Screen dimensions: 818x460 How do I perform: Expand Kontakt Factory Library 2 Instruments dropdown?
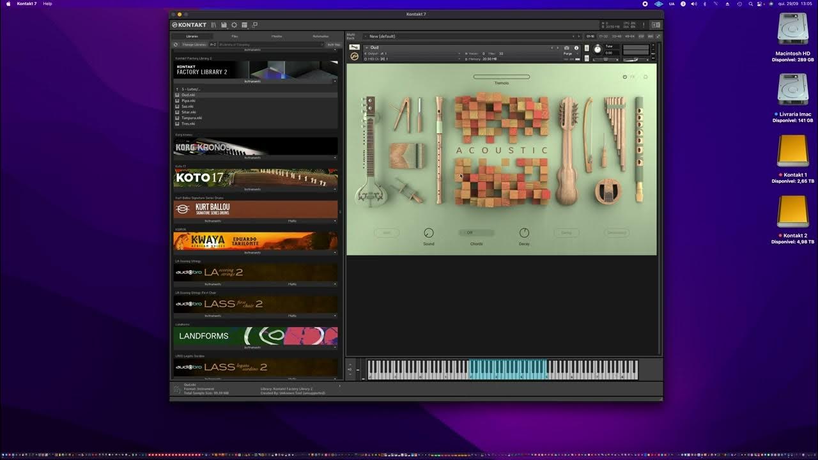click(x=334, y=82)
